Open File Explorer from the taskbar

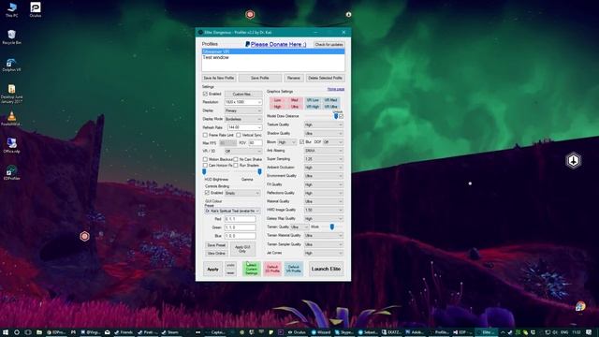tap(39, 332)
